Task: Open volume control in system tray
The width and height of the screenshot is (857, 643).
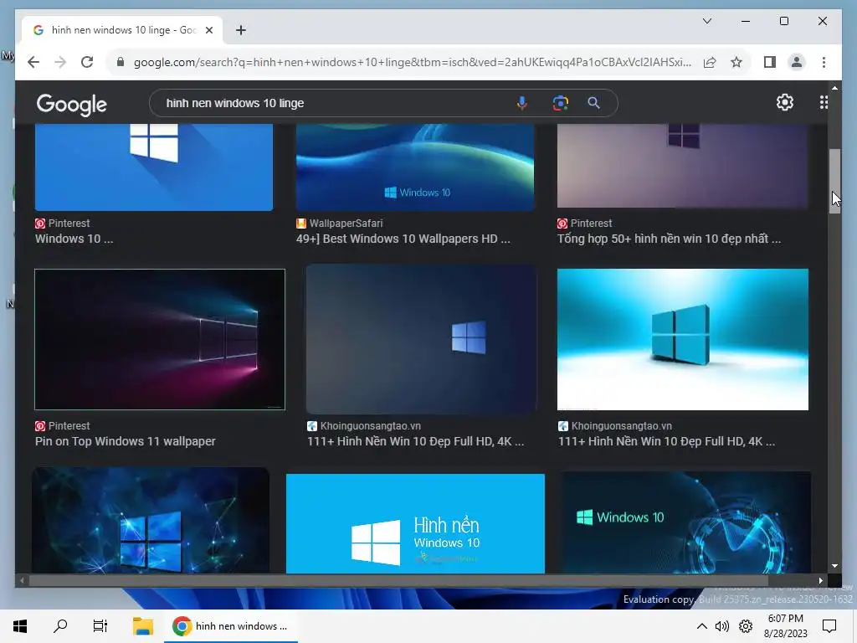Action: (x=722, y=626)
